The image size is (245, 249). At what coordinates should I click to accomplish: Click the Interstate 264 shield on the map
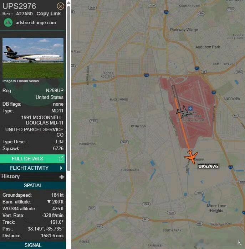click(x=146, y=75)
